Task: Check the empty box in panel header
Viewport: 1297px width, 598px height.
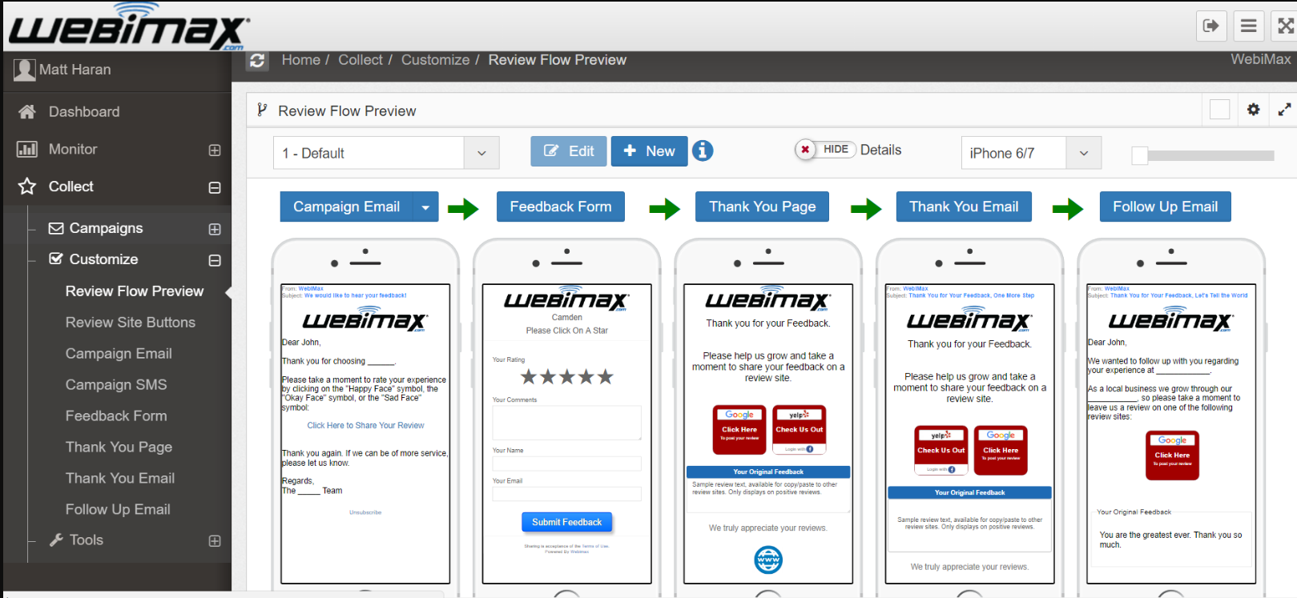Action: (x=1219, y=110)
